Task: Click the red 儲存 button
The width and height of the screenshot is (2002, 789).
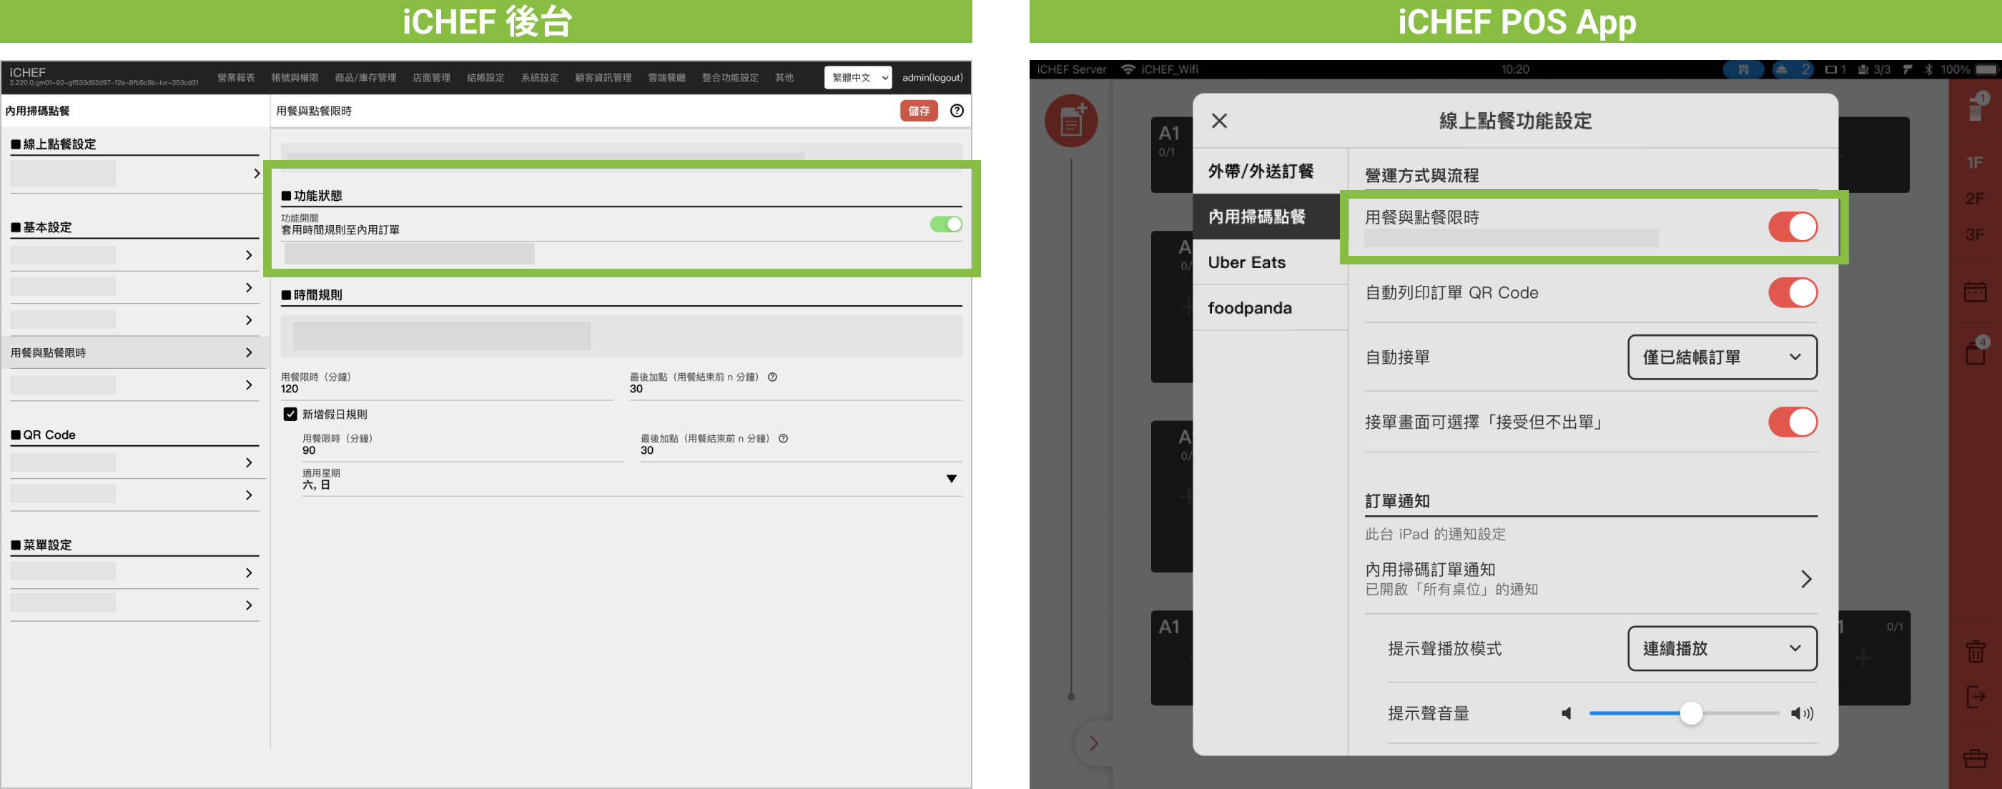Action: [x=919, y=111]
